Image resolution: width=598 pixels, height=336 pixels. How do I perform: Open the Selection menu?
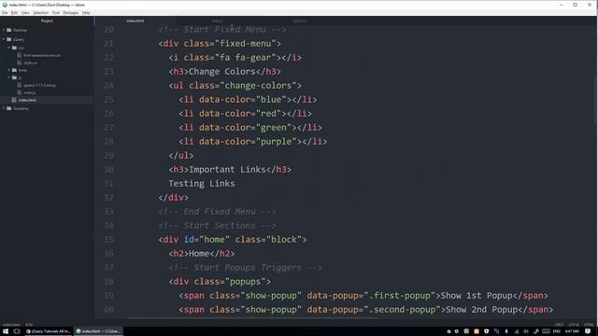40,12
